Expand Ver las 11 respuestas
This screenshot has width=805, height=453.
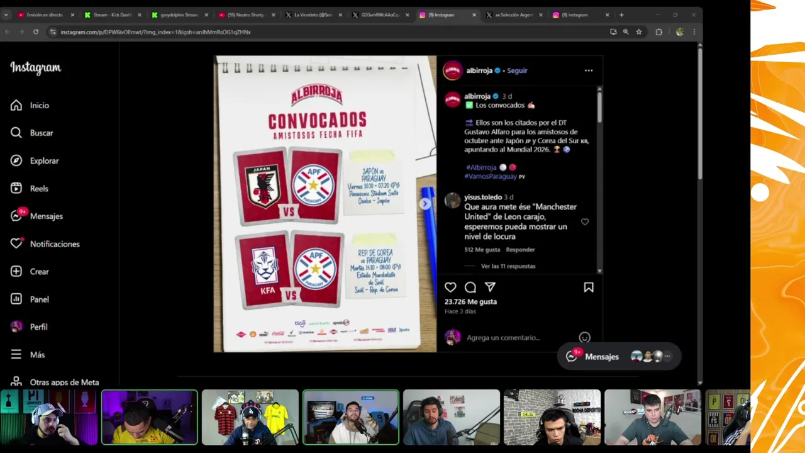pyautogui.click(x=508, y=266)
